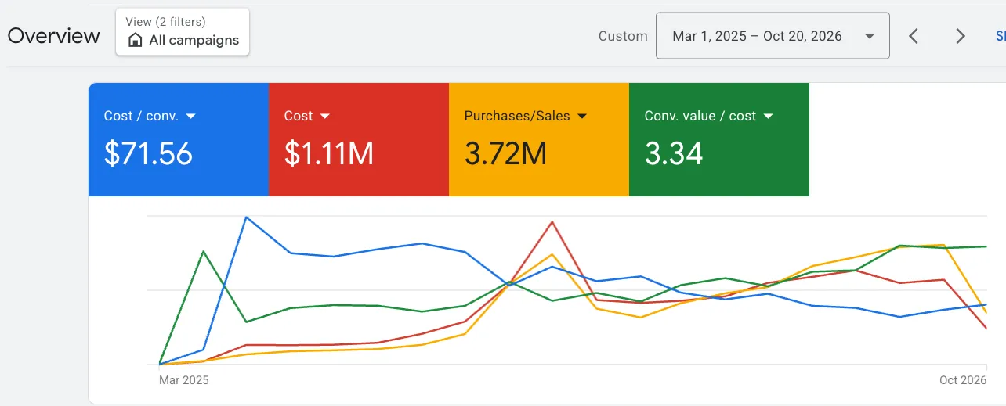Go to the previous date range arrow
The width and height of the screenshot is (1006, 406).
(x=914, y=36)
